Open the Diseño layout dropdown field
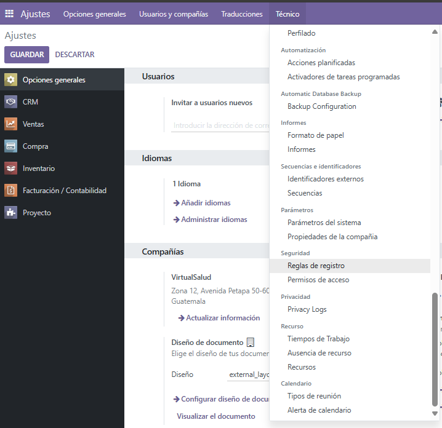442x428 pixels. click(249, 374)
